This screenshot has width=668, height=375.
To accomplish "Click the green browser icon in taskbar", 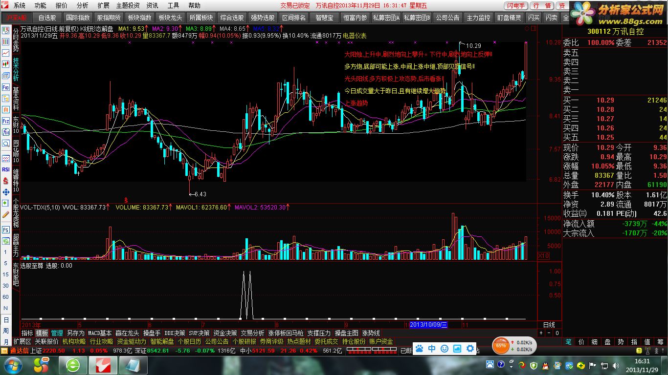I will (x=74, y=365).
